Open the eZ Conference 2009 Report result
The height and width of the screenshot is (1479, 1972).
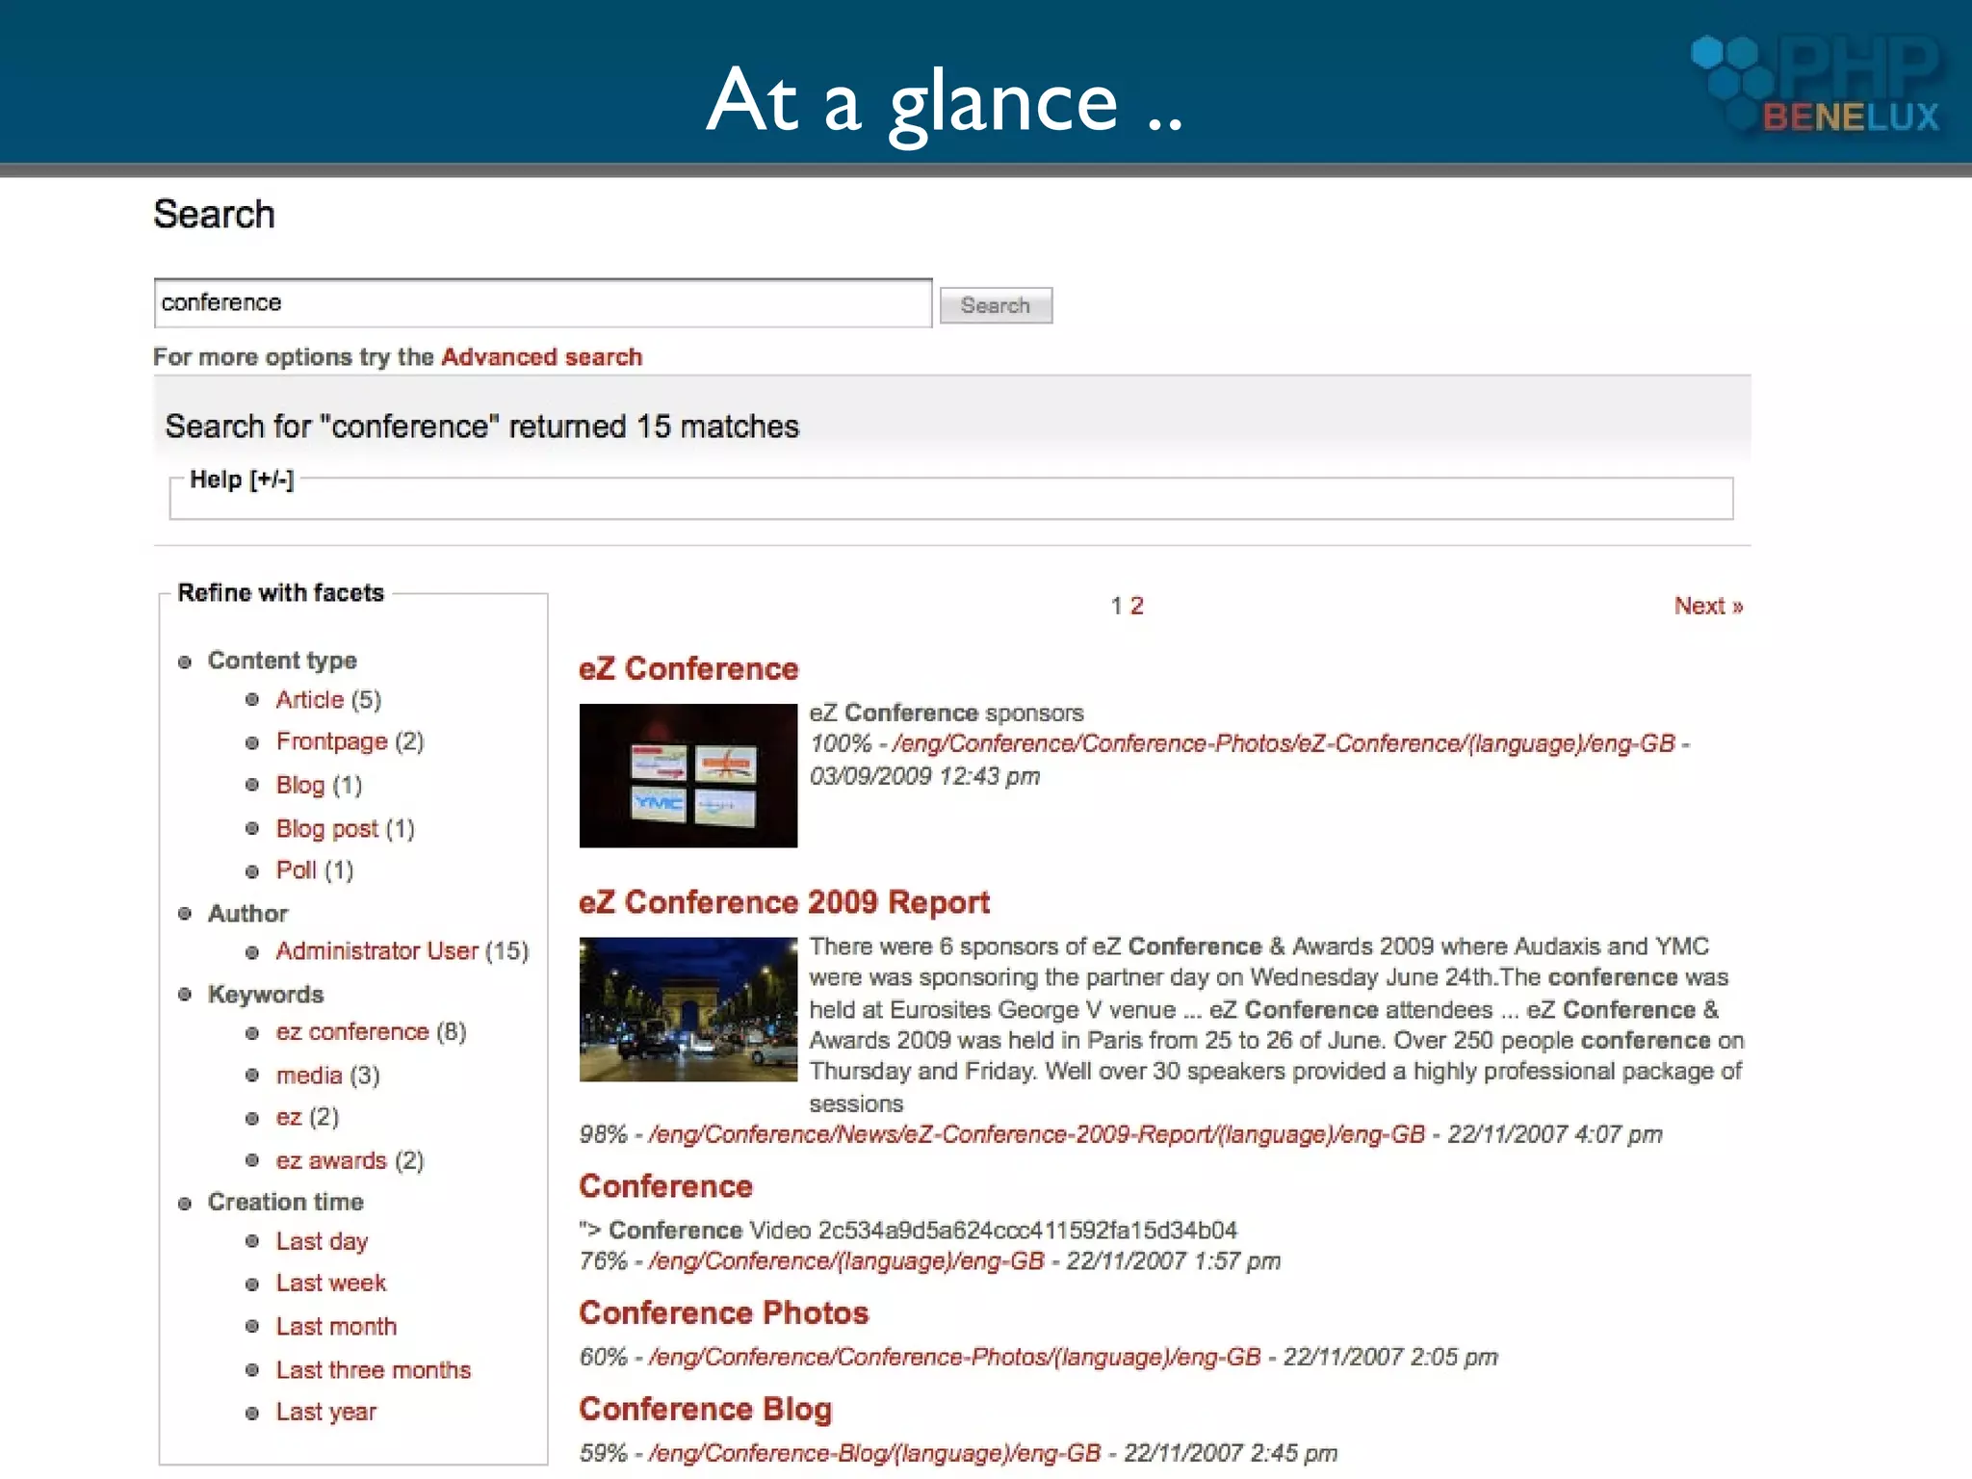coord(784,902)
